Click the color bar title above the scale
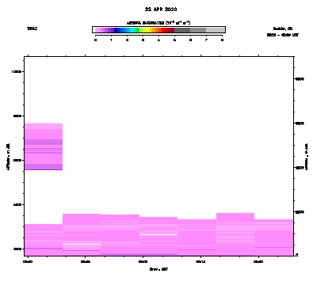 point(158,23)
